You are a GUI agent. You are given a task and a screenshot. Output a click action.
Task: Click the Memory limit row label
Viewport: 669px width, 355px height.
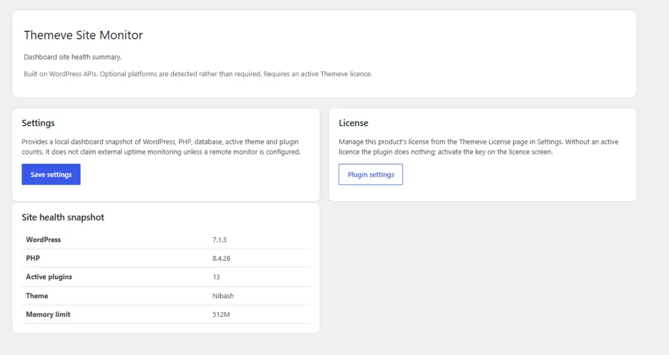[48, 314]
